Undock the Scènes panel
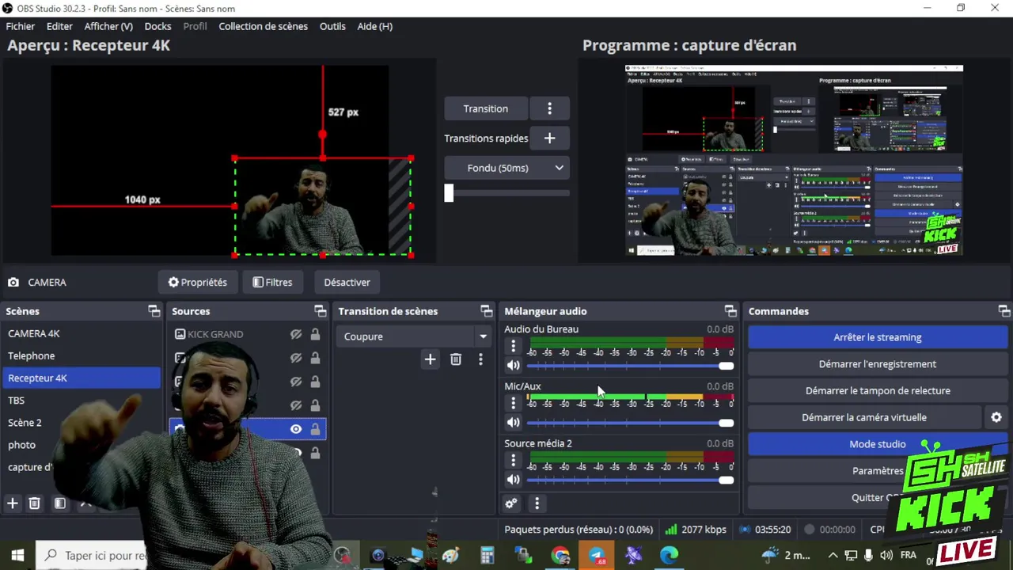Screen dimensions: 1013x570 click(x=154, y=311)
